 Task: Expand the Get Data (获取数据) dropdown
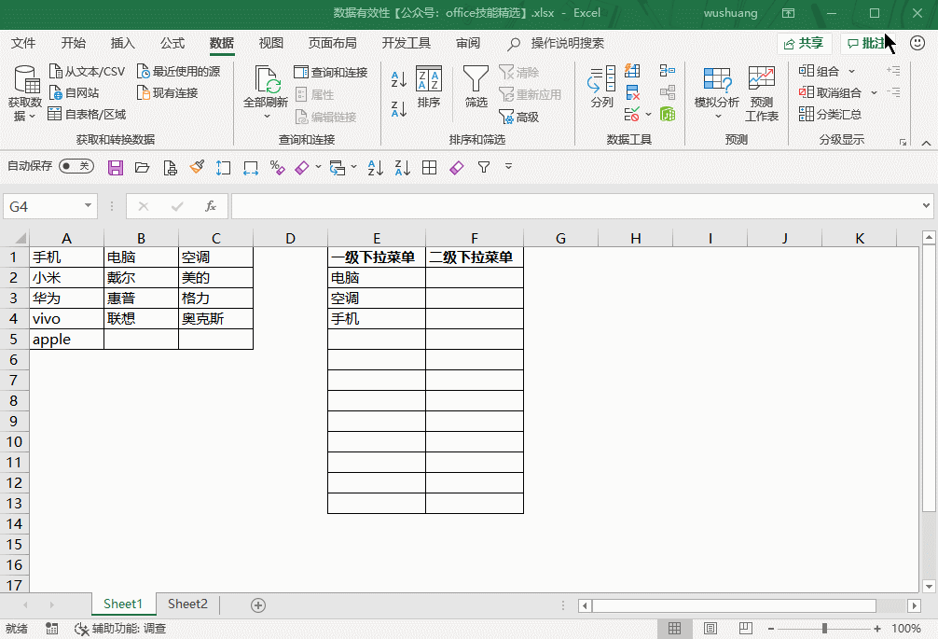click(25, 93)
